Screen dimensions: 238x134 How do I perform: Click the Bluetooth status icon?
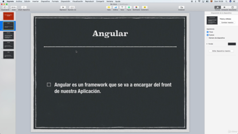(196, 1)
